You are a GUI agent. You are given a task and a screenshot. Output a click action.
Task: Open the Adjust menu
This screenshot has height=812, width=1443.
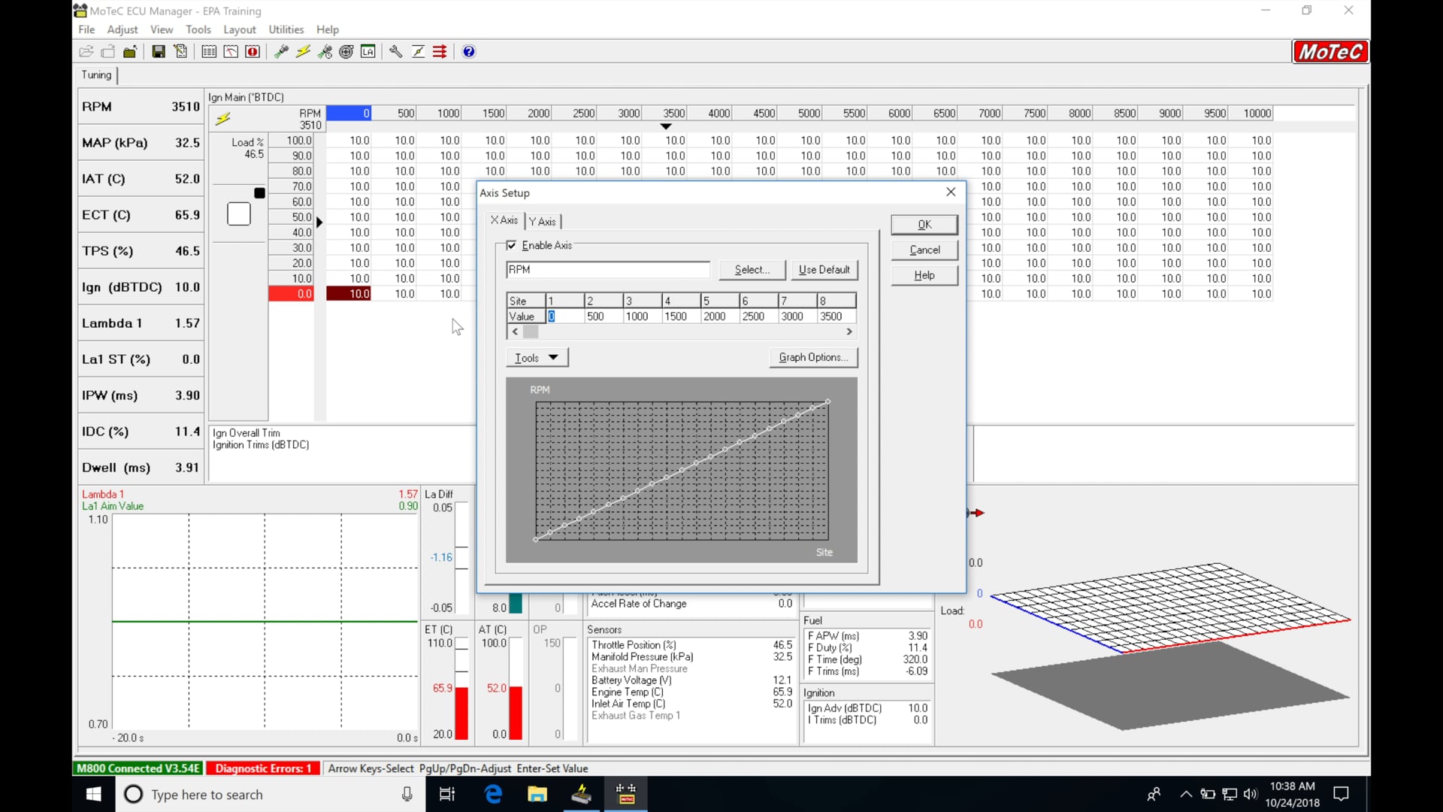tap(122, 29)
